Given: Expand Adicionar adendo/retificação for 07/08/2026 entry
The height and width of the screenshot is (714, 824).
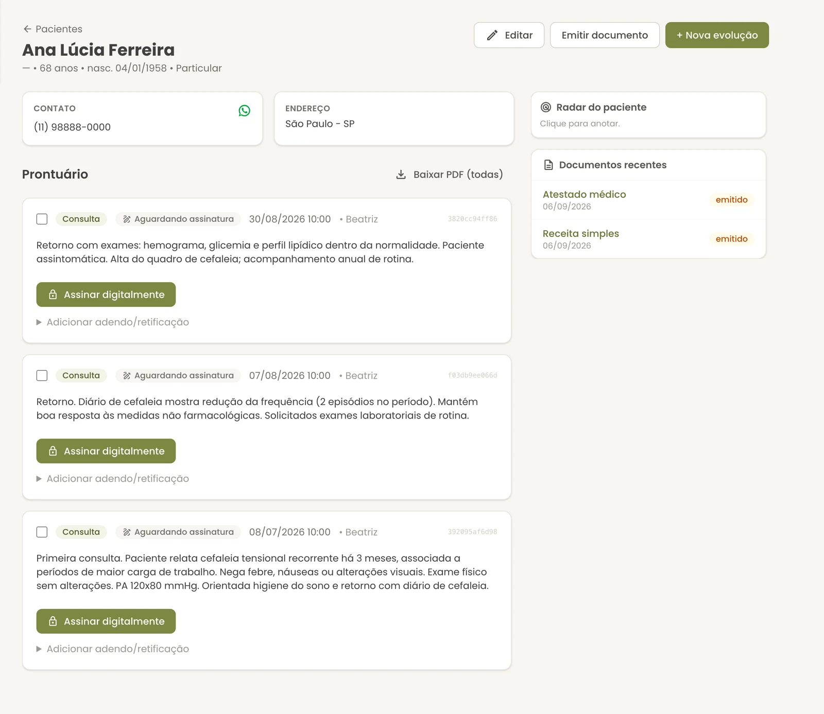Looking at the screenshot, I should pyautogui.click(x=113, y=479).
